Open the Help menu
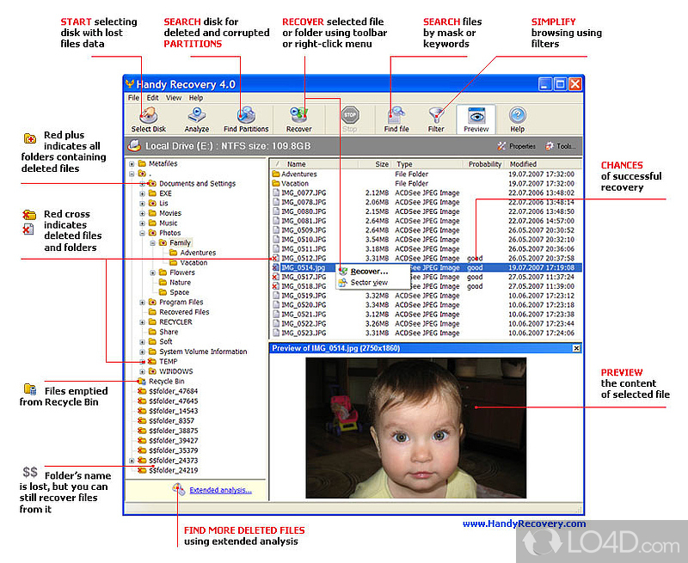The height and width of the screenshot is (563, 688). click(196, 98)
